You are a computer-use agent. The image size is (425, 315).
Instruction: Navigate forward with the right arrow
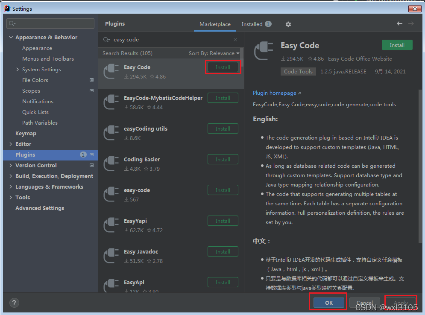411,23
